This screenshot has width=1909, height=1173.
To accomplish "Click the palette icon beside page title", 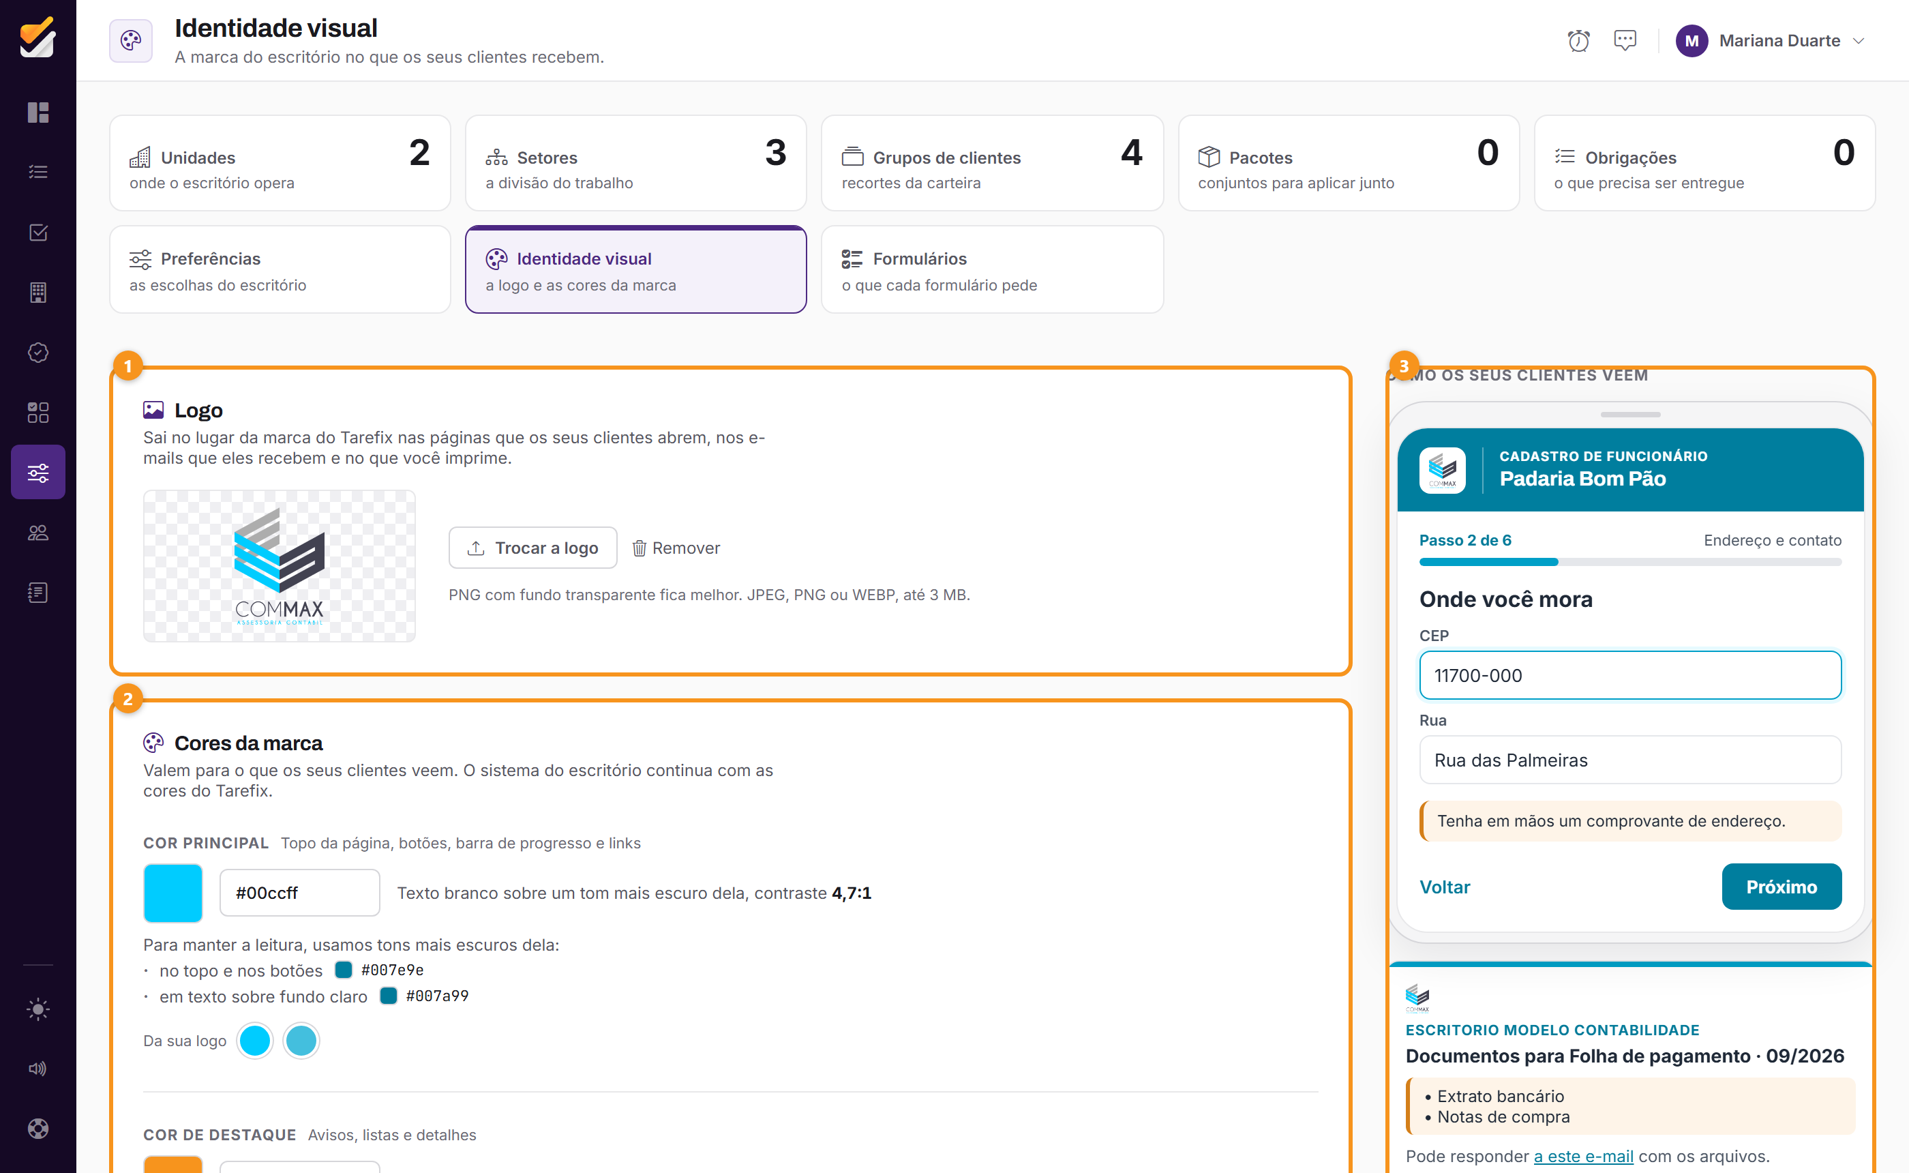I will (x=131, y=40).
